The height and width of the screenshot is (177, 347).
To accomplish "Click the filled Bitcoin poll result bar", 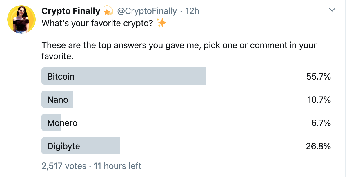I will (x=123, y=76).
